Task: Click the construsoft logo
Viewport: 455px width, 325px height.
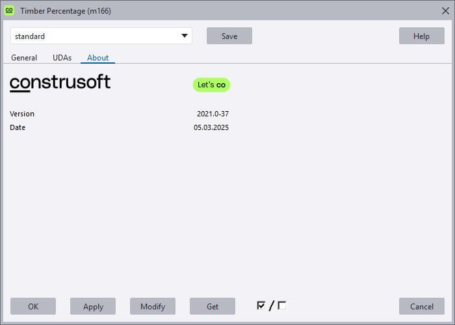Action: pyautogui.click(x=60, y=83)
